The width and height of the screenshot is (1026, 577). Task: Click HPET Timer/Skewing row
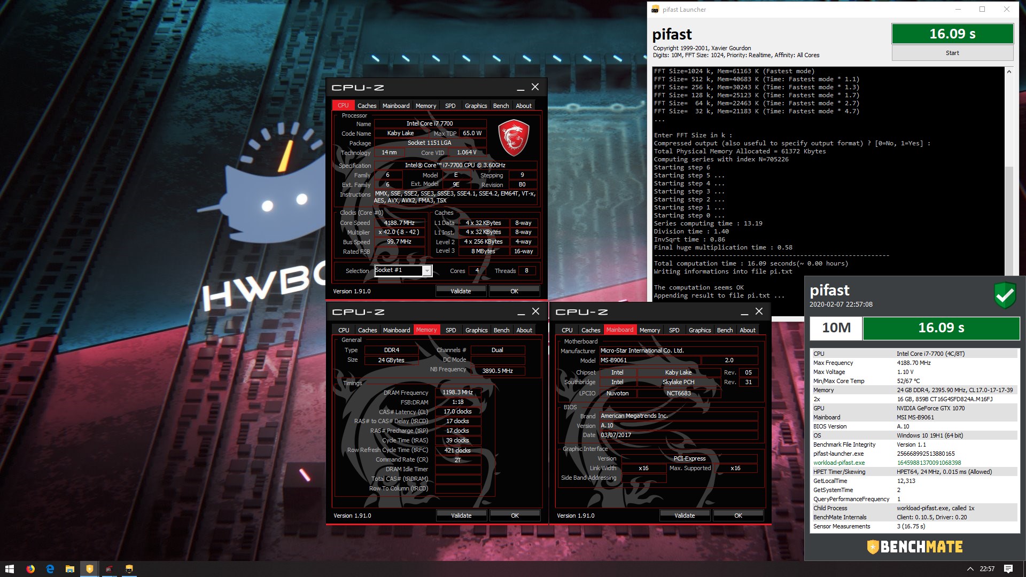tap(914, 472)
